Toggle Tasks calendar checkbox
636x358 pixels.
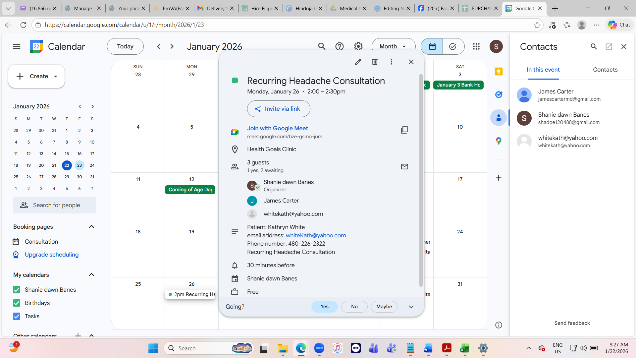(x=17, y=316)
